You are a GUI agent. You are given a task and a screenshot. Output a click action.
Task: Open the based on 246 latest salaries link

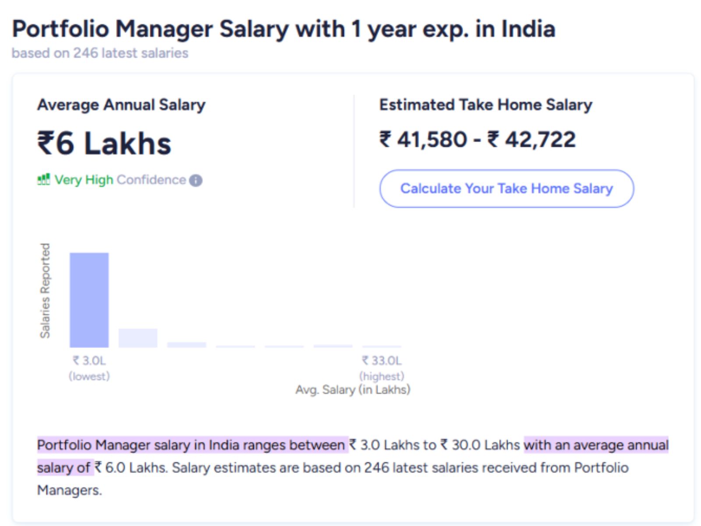pos(100,53)
